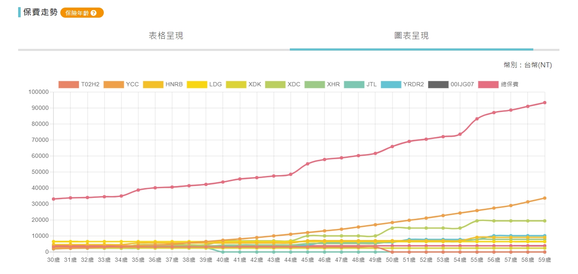Click the 總保費 data point at 35歲
The width and height of the screenshot is (578, 274).
[138, 190]
